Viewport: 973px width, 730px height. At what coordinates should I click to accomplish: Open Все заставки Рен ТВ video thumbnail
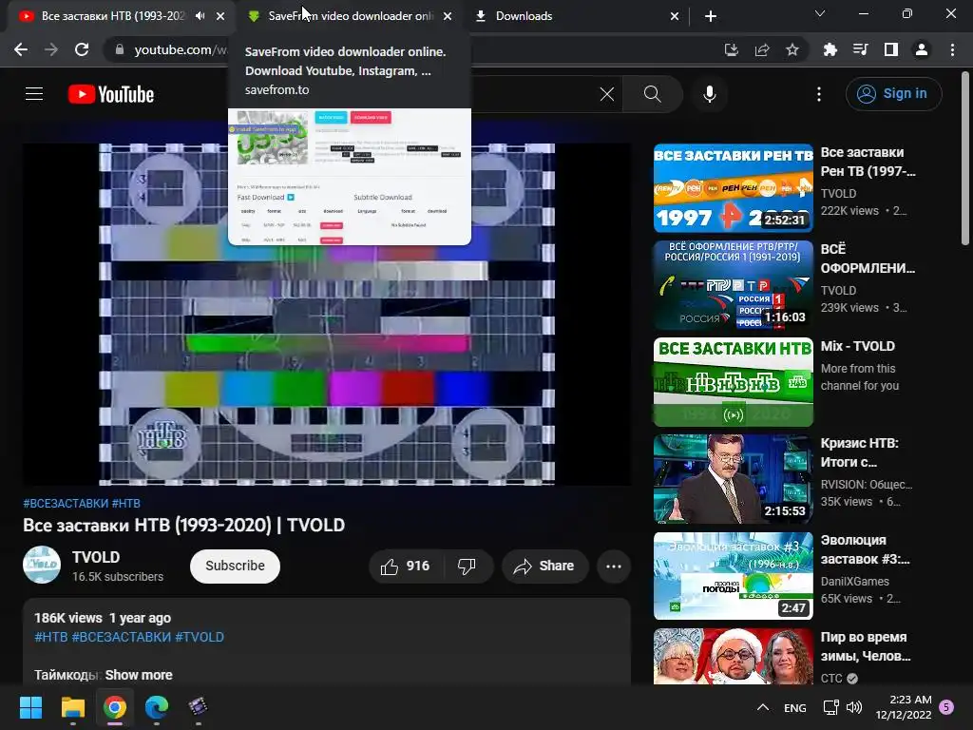point(734,188)
